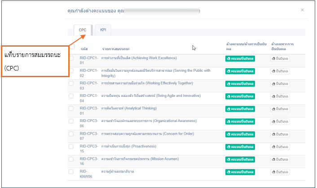Select the text "(Organizational Awareness)"
The height and width of the screenshot is (188, 317).
click(x=175, y=121)
